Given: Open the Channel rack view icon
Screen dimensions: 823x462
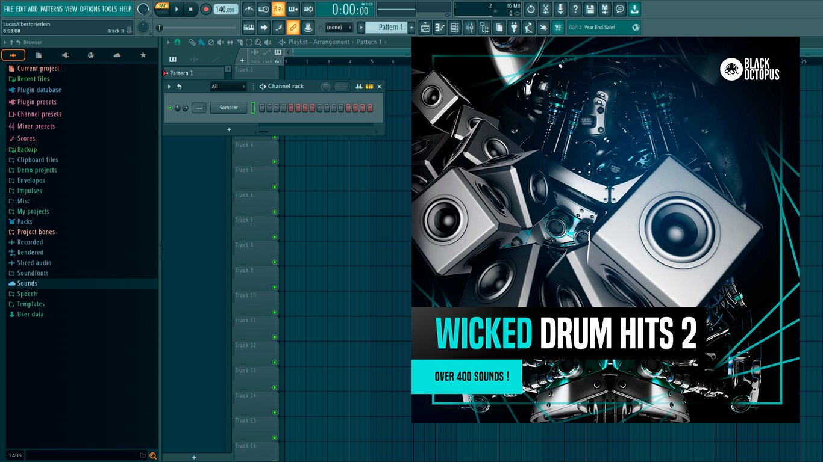Looking at the screenshot, I should pos(455,27).
